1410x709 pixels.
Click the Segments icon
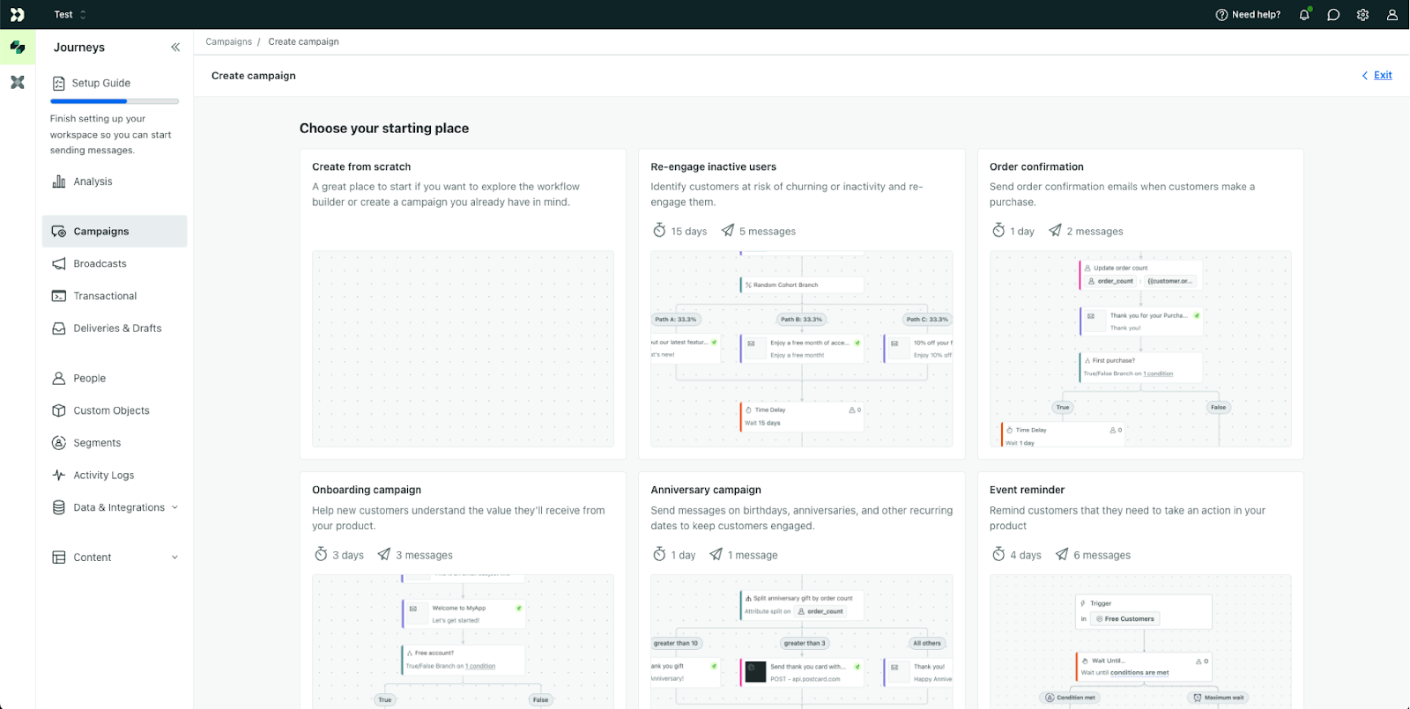59,443
